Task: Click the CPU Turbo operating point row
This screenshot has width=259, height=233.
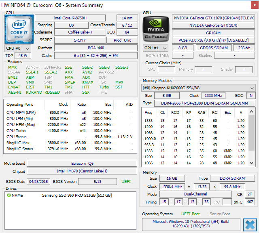Action: pos(70,131)
